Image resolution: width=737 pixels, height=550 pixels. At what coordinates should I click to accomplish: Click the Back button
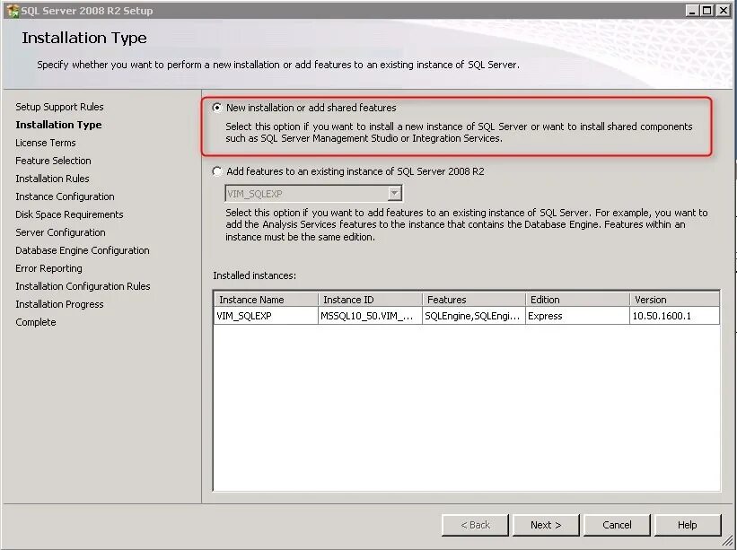pyautogui.click(x=475, y=525)
